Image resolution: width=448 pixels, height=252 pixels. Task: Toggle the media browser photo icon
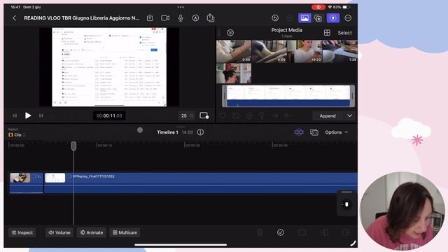coord(304,18)
